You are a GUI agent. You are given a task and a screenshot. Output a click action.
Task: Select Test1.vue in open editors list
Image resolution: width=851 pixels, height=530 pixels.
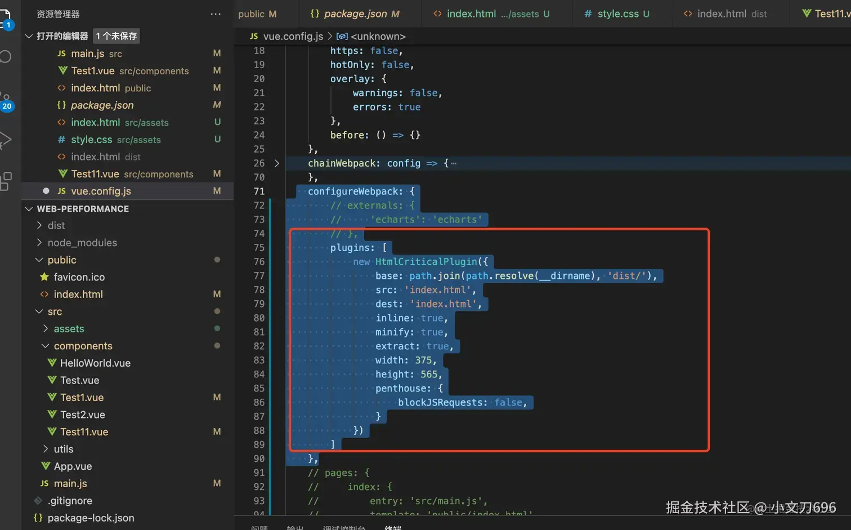click(x=93, y=70)
